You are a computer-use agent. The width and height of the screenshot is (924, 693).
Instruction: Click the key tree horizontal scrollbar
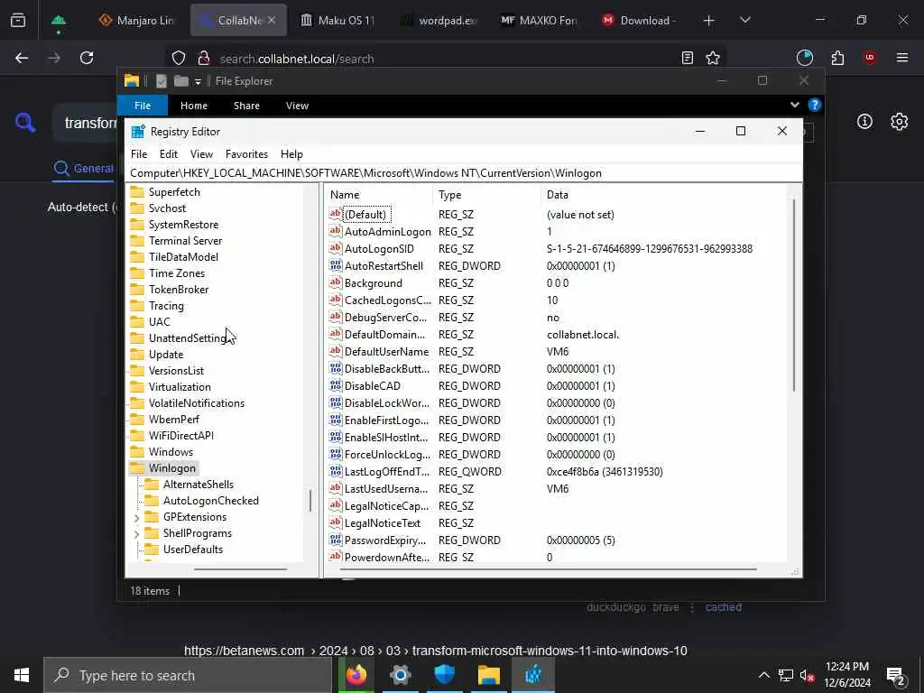240,569
